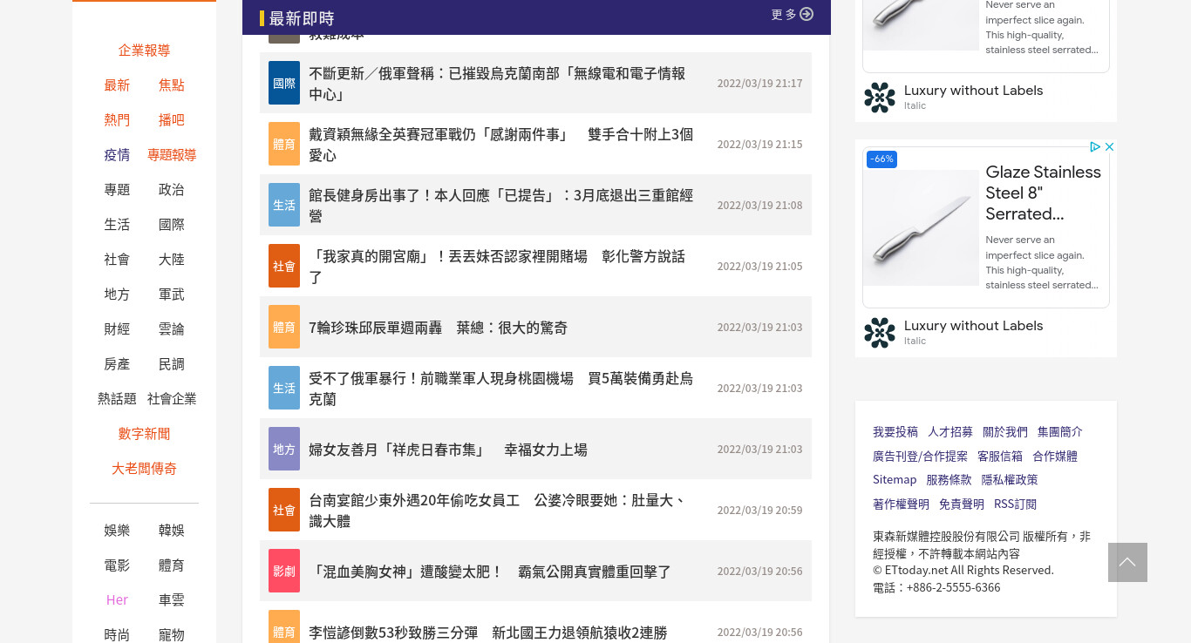Open 李愷諺倒數53秒致勝三分彈 headline

click(487, 633)
